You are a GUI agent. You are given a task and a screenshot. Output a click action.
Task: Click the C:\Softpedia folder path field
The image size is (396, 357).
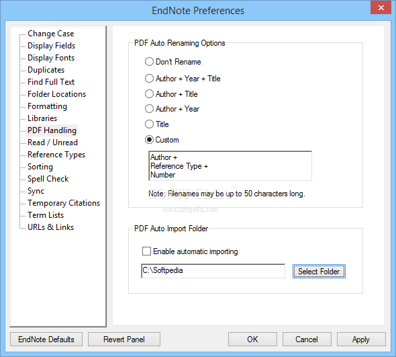pos(213,271)
